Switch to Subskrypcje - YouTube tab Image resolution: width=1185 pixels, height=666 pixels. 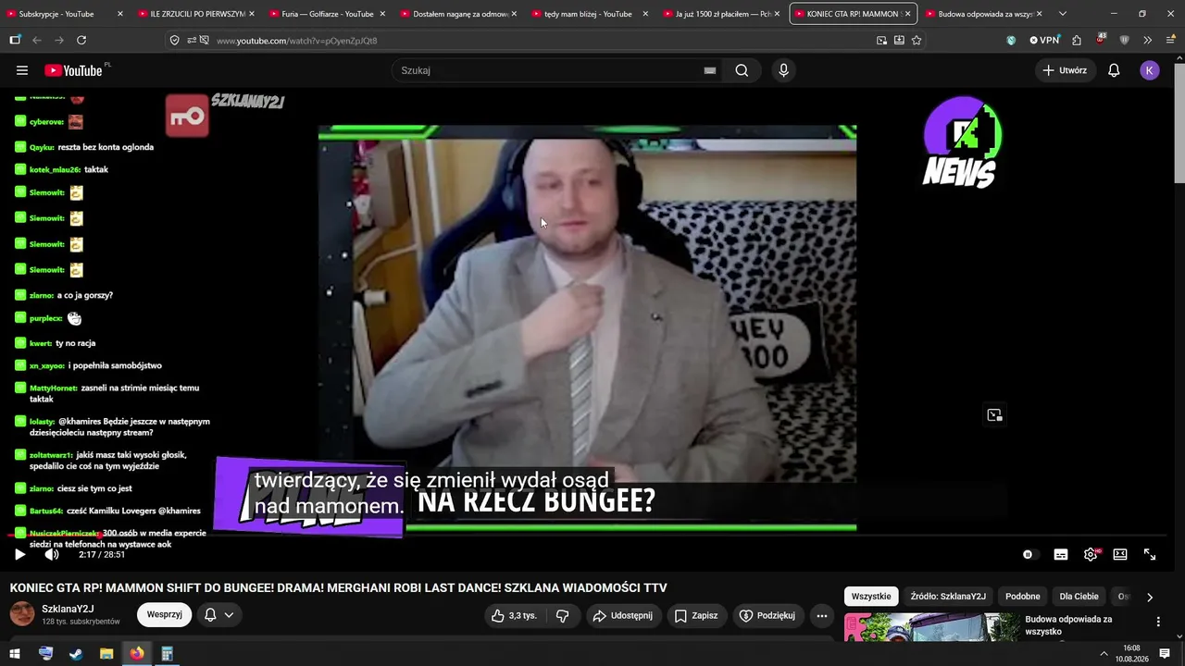(65, 14)
